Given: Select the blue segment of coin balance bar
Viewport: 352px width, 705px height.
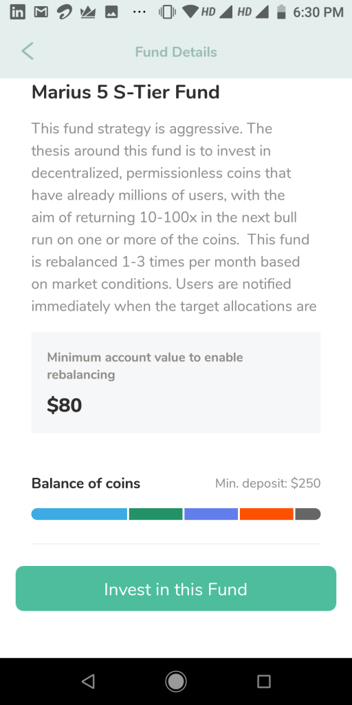Looking at the screenshot, I should pyautogui.click(x=80, y=514).
